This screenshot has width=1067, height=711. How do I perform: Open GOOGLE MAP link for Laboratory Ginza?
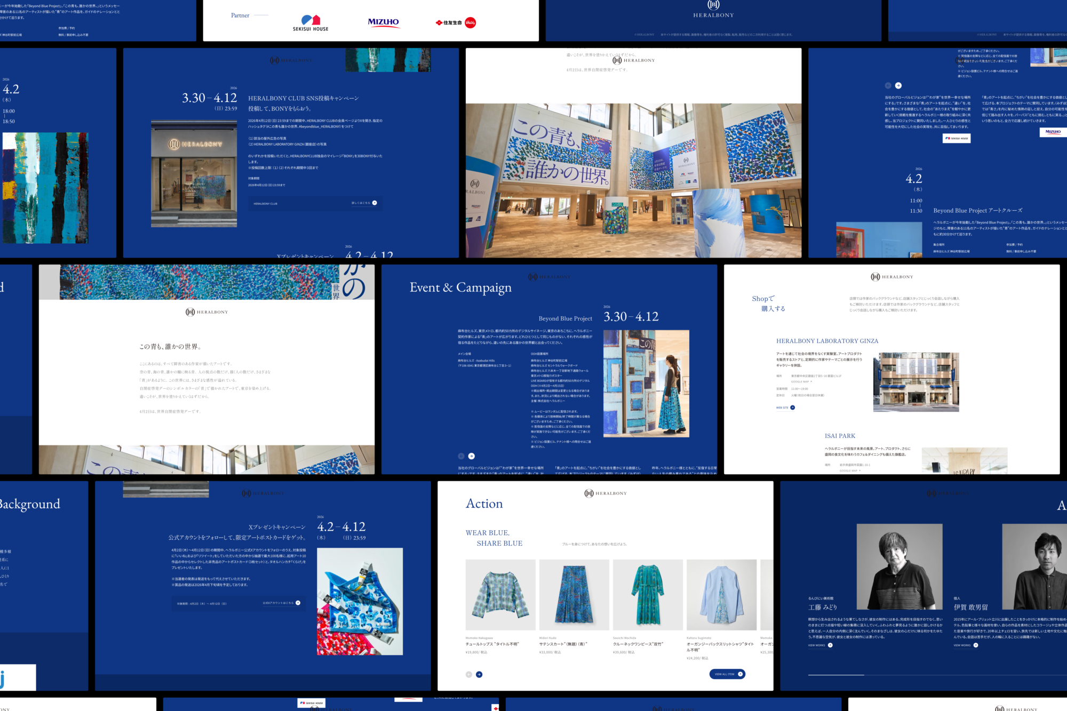coord(801,381)
